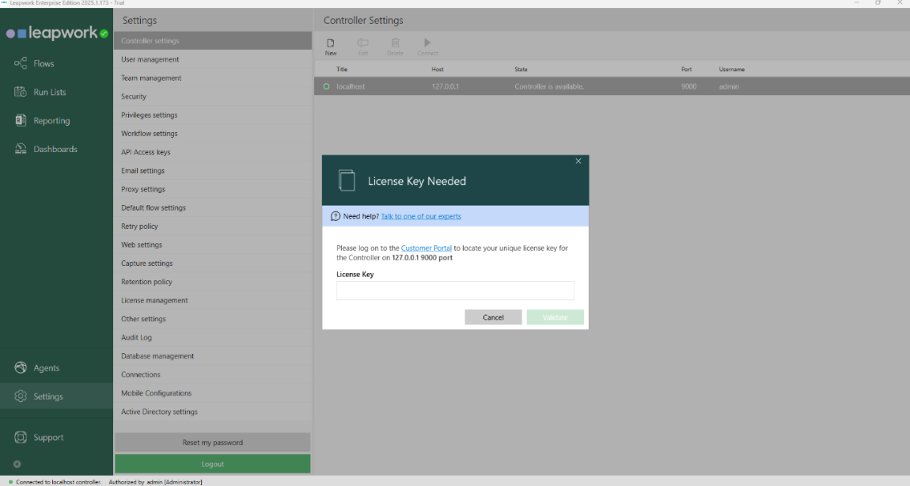Open Web settings
910x486 pixels.
tap(212, 245)
